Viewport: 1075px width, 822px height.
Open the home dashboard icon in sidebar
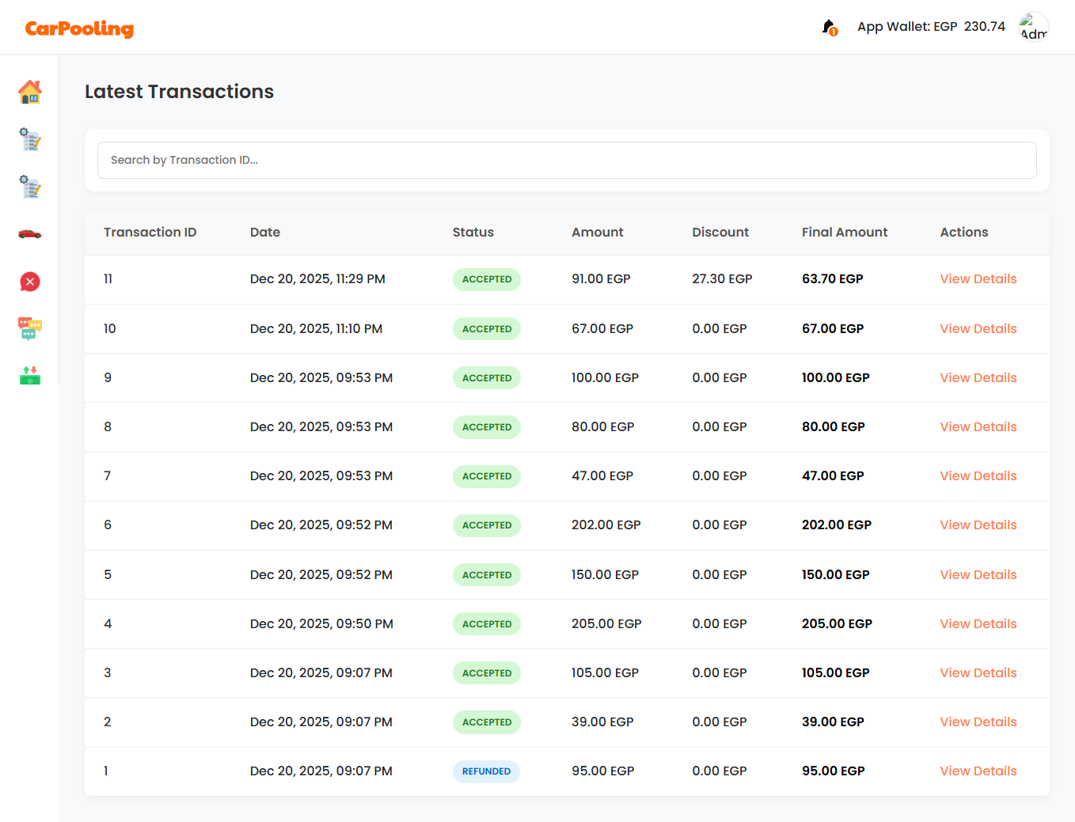click(30, 92)
